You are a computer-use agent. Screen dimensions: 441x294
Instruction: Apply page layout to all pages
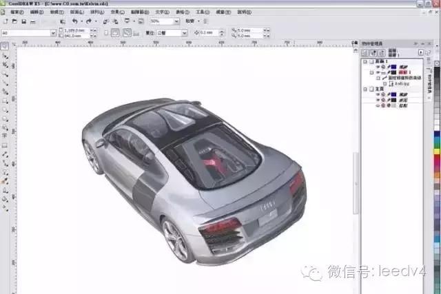pos(127,33)
